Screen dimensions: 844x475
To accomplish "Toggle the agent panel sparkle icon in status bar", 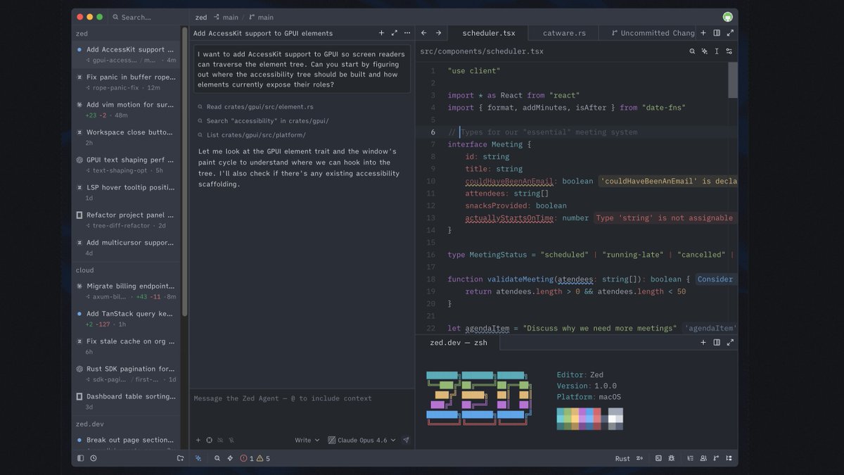I will 198,458.
